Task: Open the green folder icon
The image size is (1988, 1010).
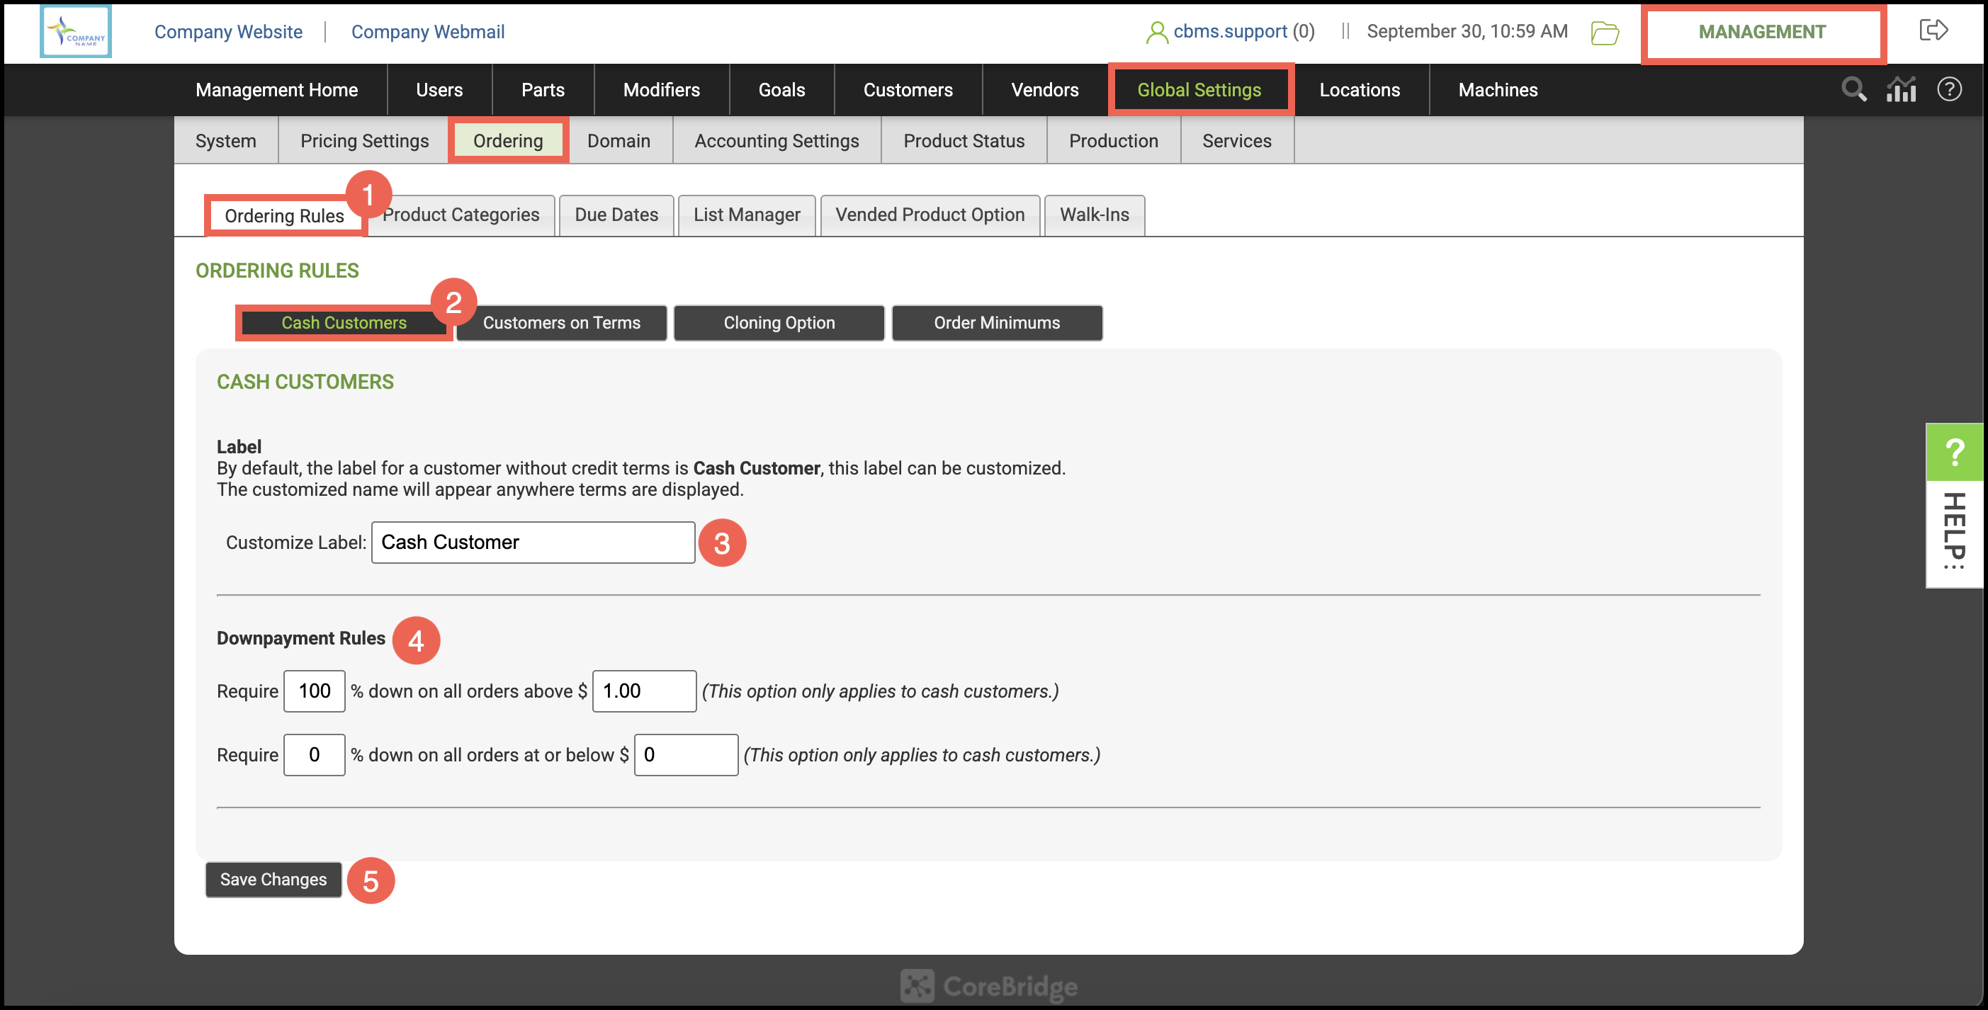Action: click(x=1605, y=33)
